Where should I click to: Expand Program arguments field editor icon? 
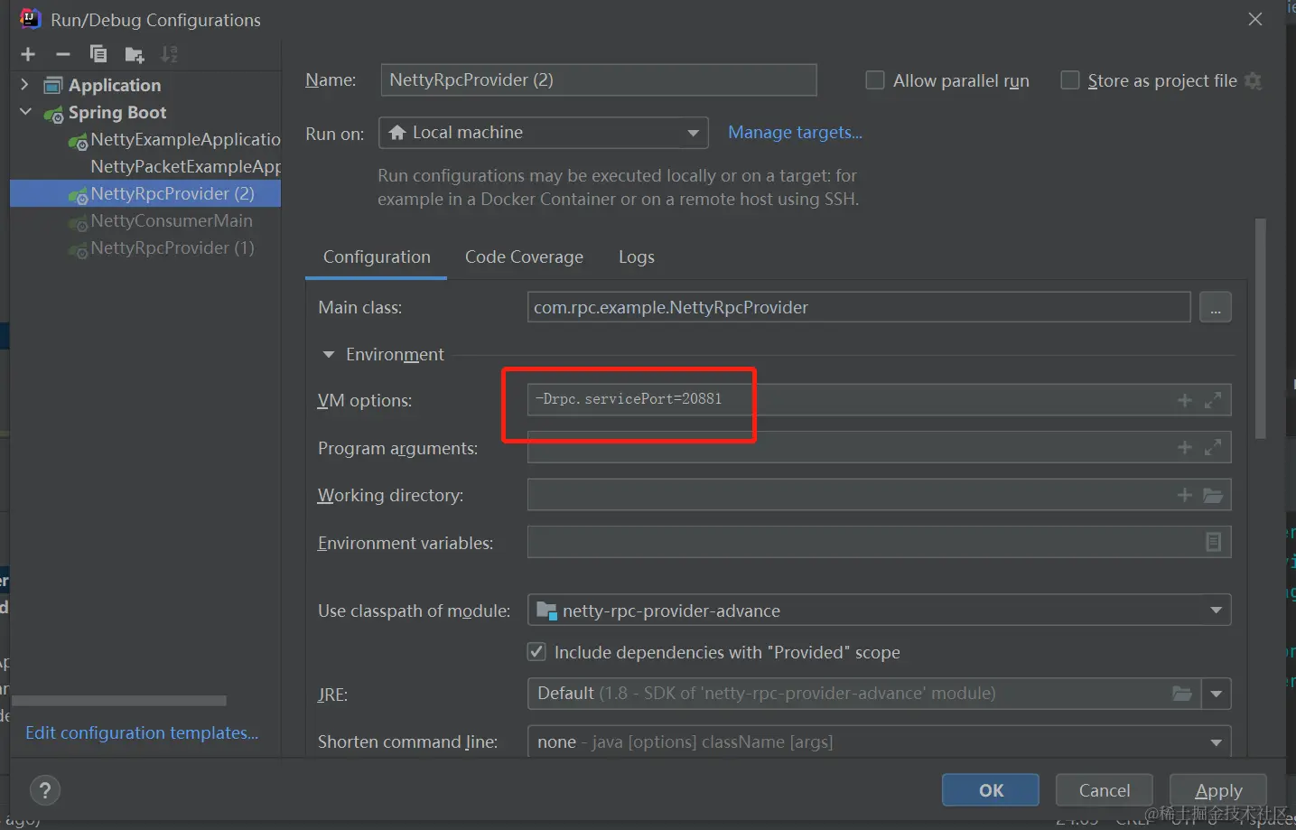click(x=1213, y=447)
